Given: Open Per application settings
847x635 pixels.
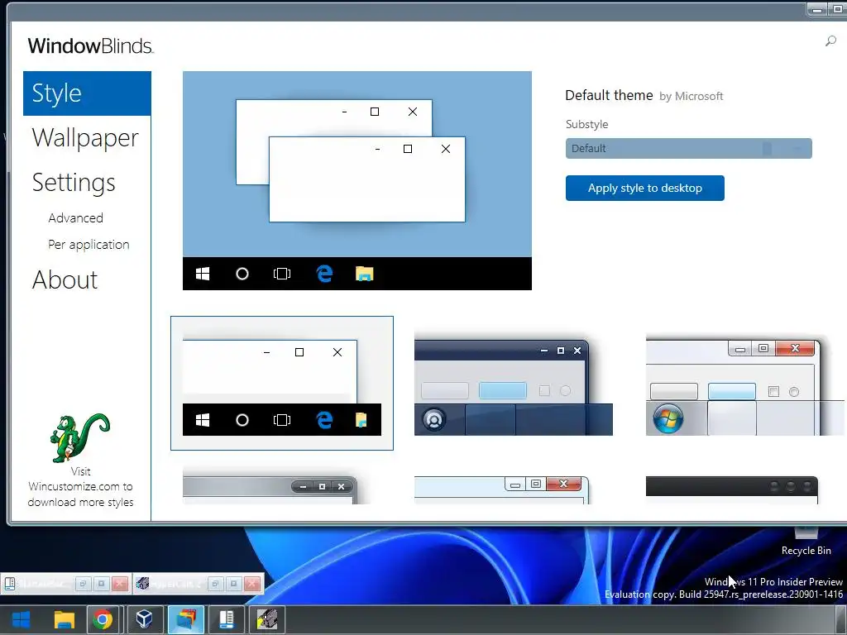Looking at the screenshot, I should click(x=89, y=245).
